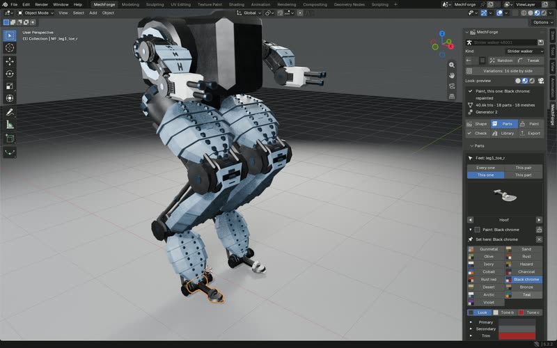Image resolution: width=557 pixels, height=348 pixels.
Task: Choose the Hazard paint preset
Action: point(524,264)
